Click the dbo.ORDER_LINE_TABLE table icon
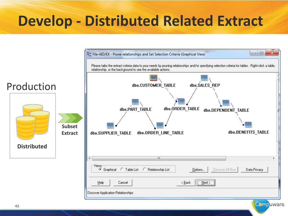The image size is (288, 216). [x=160, y=125]
